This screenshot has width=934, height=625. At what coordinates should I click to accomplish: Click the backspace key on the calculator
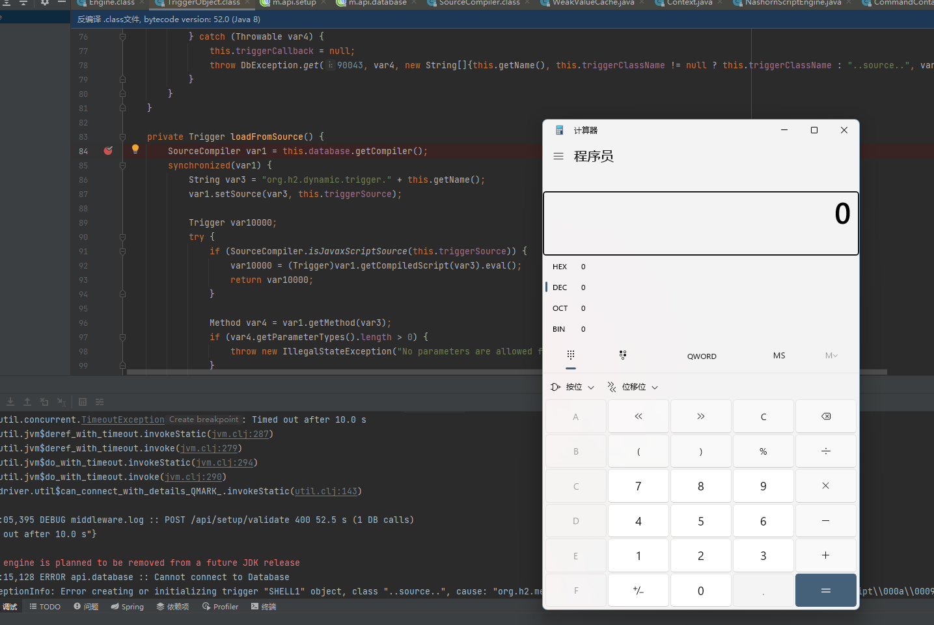pos(826,416)
